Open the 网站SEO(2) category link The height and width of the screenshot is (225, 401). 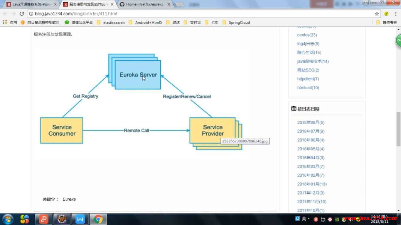click(308, 70)
